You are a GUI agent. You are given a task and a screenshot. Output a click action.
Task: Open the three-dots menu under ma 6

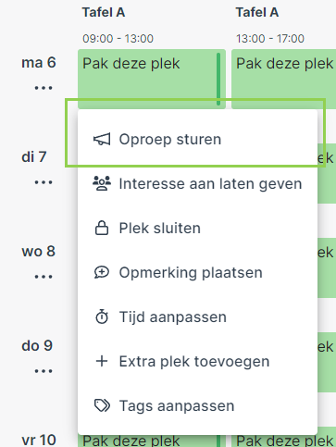44,88
